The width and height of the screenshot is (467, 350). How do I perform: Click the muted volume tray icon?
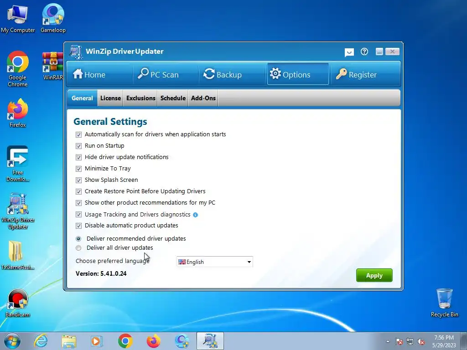tap(421, 341)
